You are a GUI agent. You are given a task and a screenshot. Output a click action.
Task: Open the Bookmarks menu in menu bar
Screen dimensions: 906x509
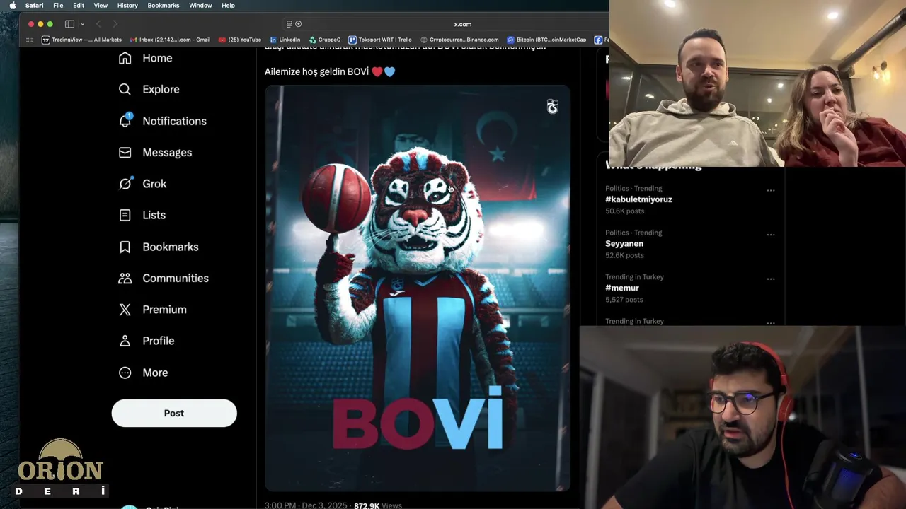(164, 5)
